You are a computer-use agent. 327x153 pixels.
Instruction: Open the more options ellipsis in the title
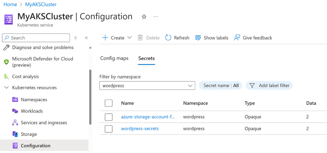point(155,17)
